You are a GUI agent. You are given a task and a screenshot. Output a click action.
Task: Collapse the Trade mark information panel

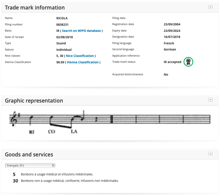click(x=210, y=7)
